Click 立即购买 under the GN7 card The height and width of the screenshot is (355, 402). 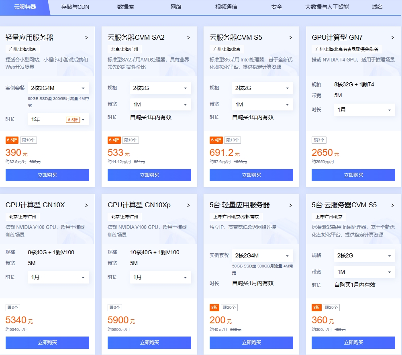point(353,175)
